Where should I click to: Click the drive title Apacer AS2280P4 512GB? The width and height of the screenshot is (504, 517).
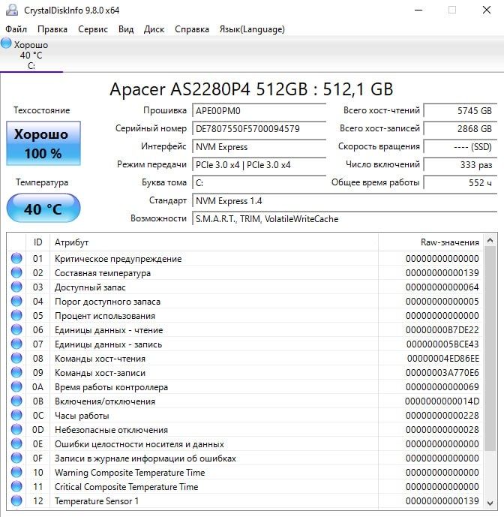pos(251,89)
